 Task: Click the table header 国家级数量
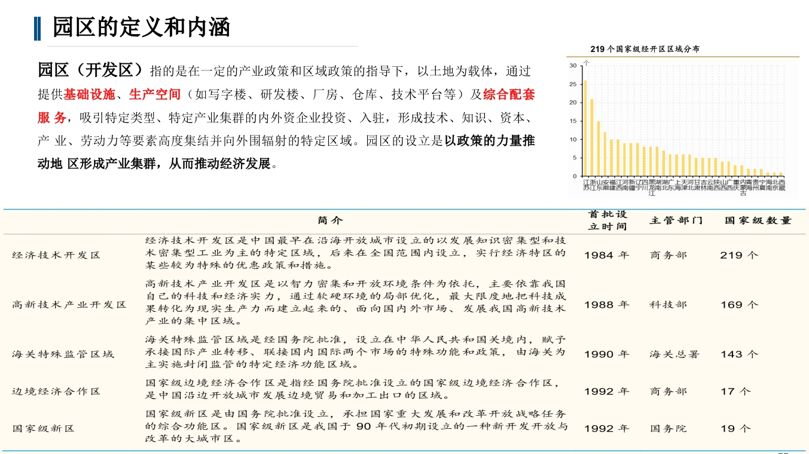point(758,220)
